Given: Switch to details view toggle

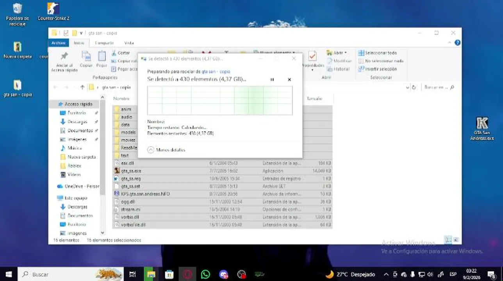Looking at the screenshot, I should click(448, 240).
